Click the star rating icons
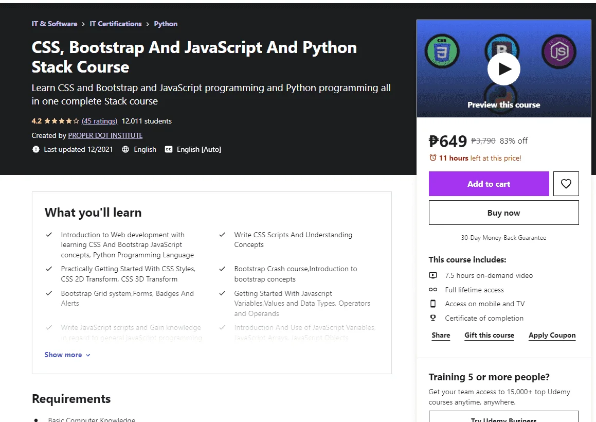This screenshot has height=422, width=596. (62, 121)
